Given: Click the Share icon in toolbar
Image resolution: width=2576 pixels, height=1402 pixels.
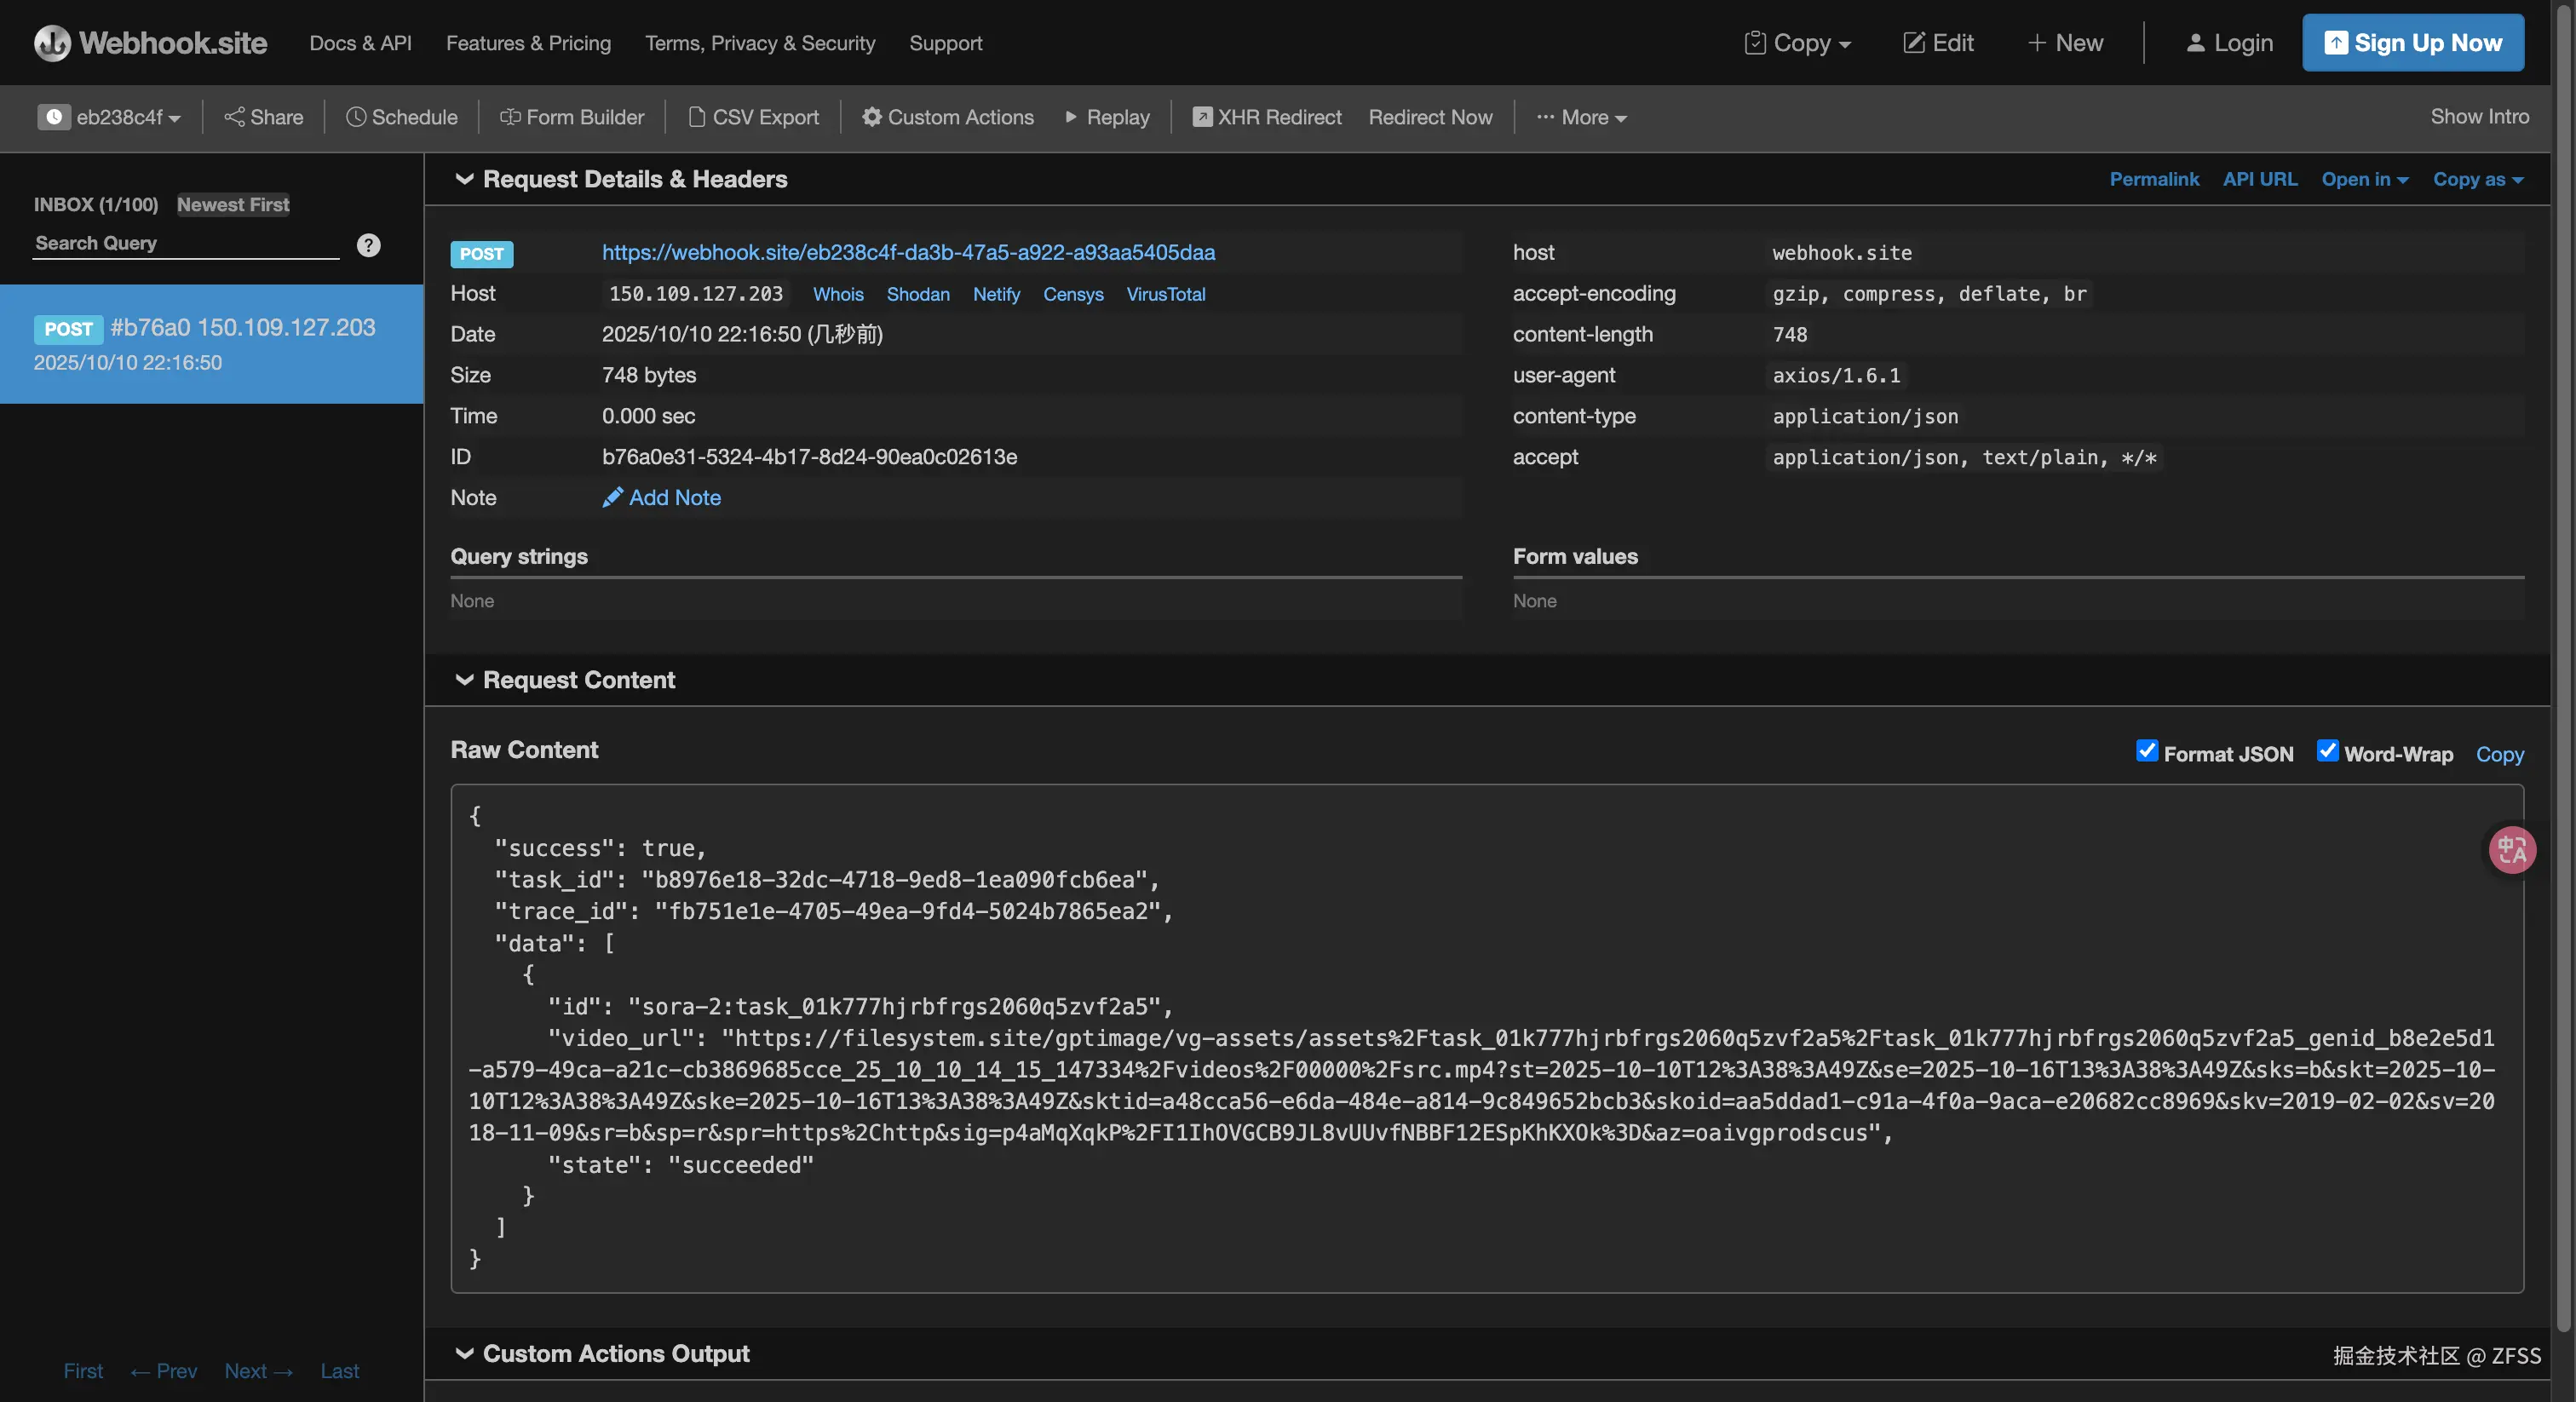Looking at the screenshot, I should pyautogui.click(x=234, y=117).
